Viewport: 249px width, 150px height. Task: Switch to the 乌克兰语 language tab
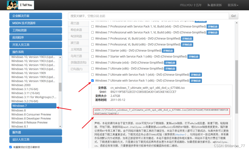click(78, 56)
